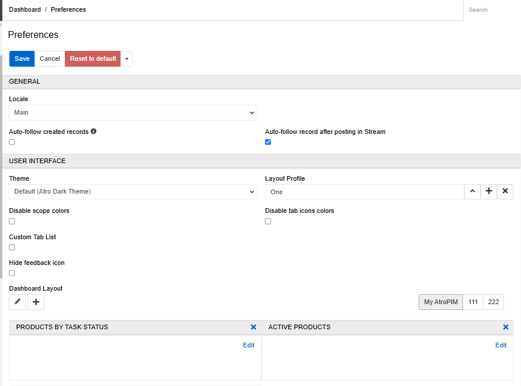Click the Layout Profile input showing One
This screenshot has height=386, width=521.
(364, 192)
